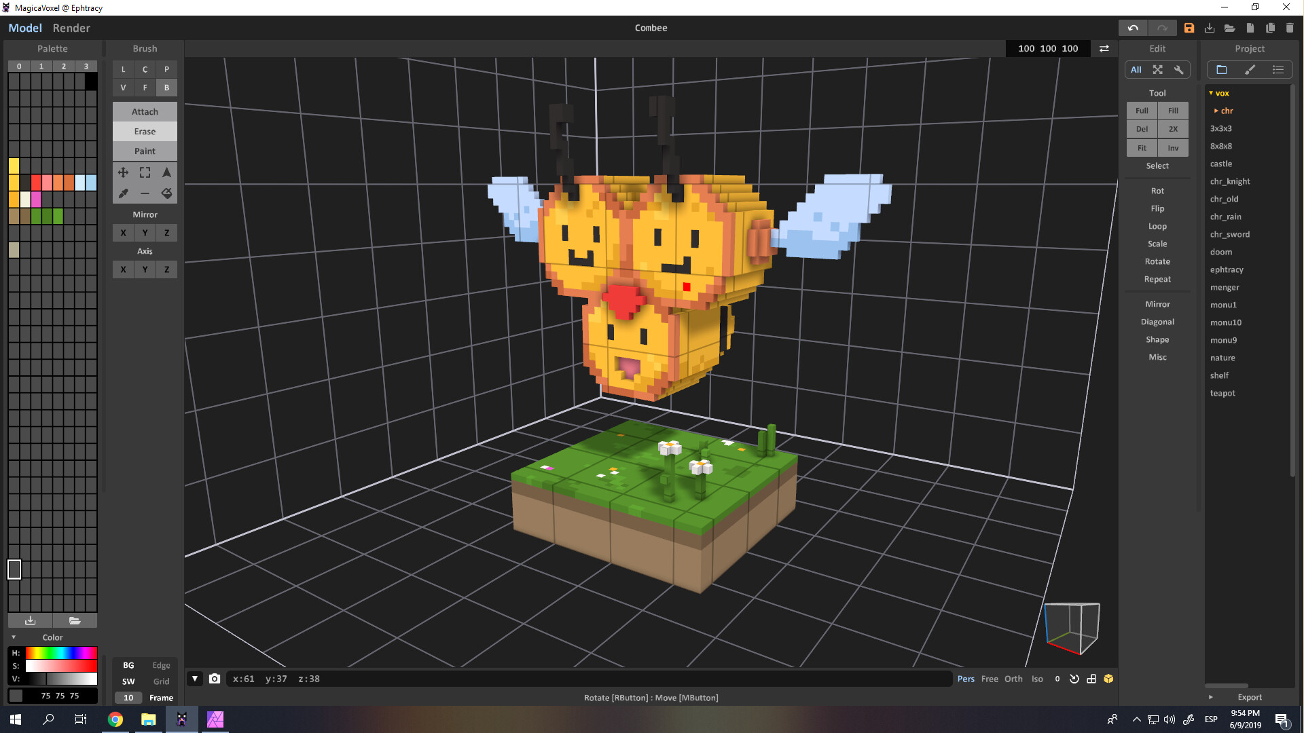Toggle the Grid display option

click(161, 681)
